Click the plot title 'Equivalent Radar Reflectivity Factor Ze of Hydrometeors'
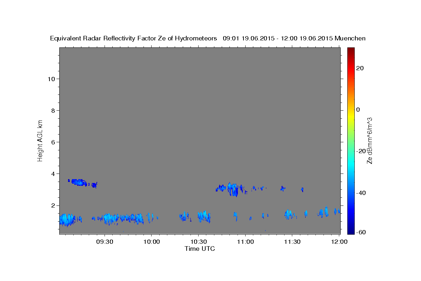Viewport: 421px width, 281px height. [x=134, y=38]
